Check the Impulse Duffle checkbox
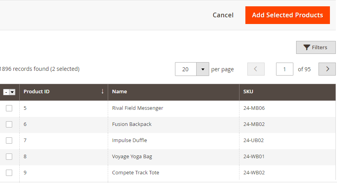This screenshot has height=183, width=337. click(x=9, y=140)
